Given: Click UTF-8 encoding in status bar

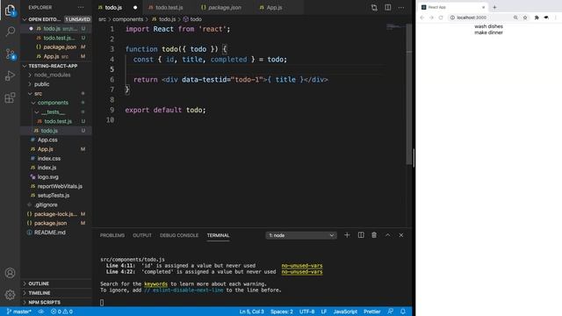Looking at the screenshot, I should click(306, 312).
